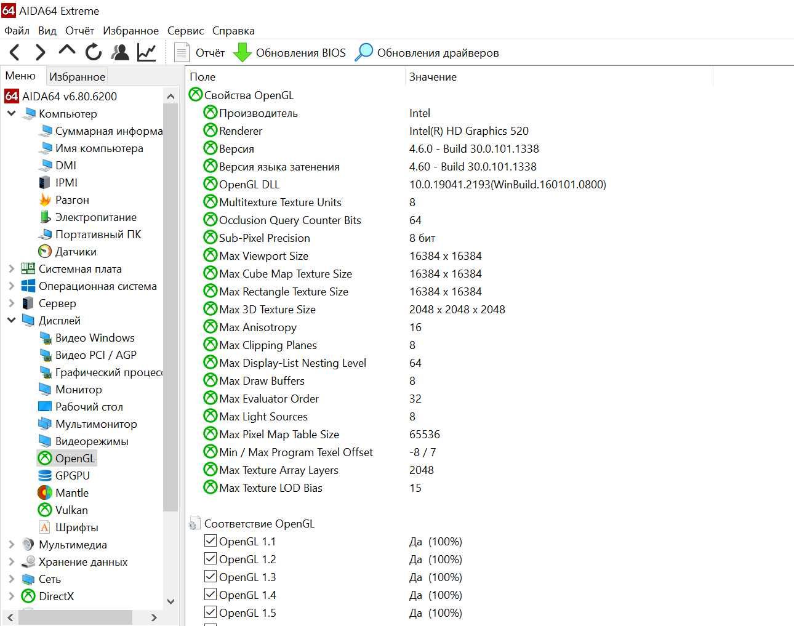The width and height of the screenshot is (794, 626).
Task: Select the Mantle icon
Action: [45, 492]
